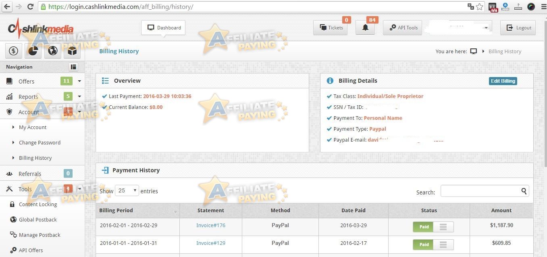Sort by Billing Period column

pyautogui.click(x=137, y=210)
